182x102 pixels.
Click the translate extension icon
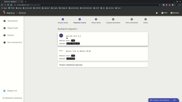[164, 5]
